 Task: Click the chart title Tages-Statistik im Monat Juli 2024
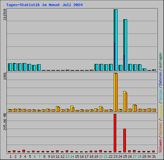pos(44,5)
